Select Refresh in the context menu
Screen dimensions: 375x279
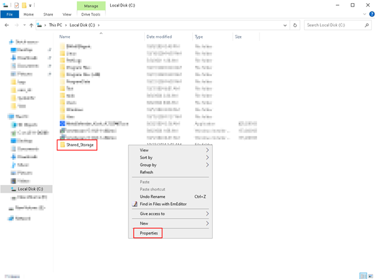(146, 172)
